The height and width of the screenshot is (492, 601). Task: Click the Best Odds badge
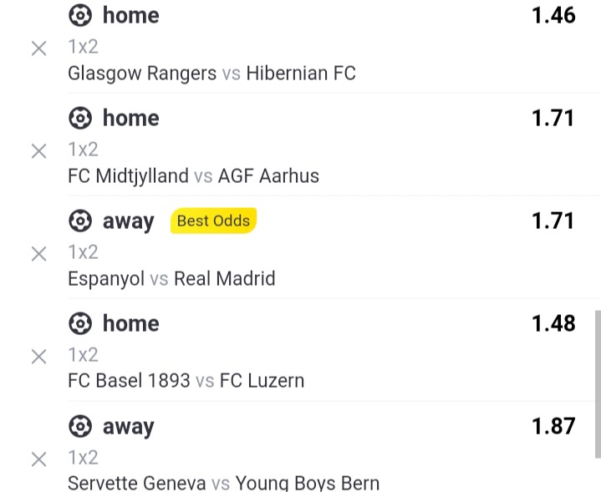(213, 221)
